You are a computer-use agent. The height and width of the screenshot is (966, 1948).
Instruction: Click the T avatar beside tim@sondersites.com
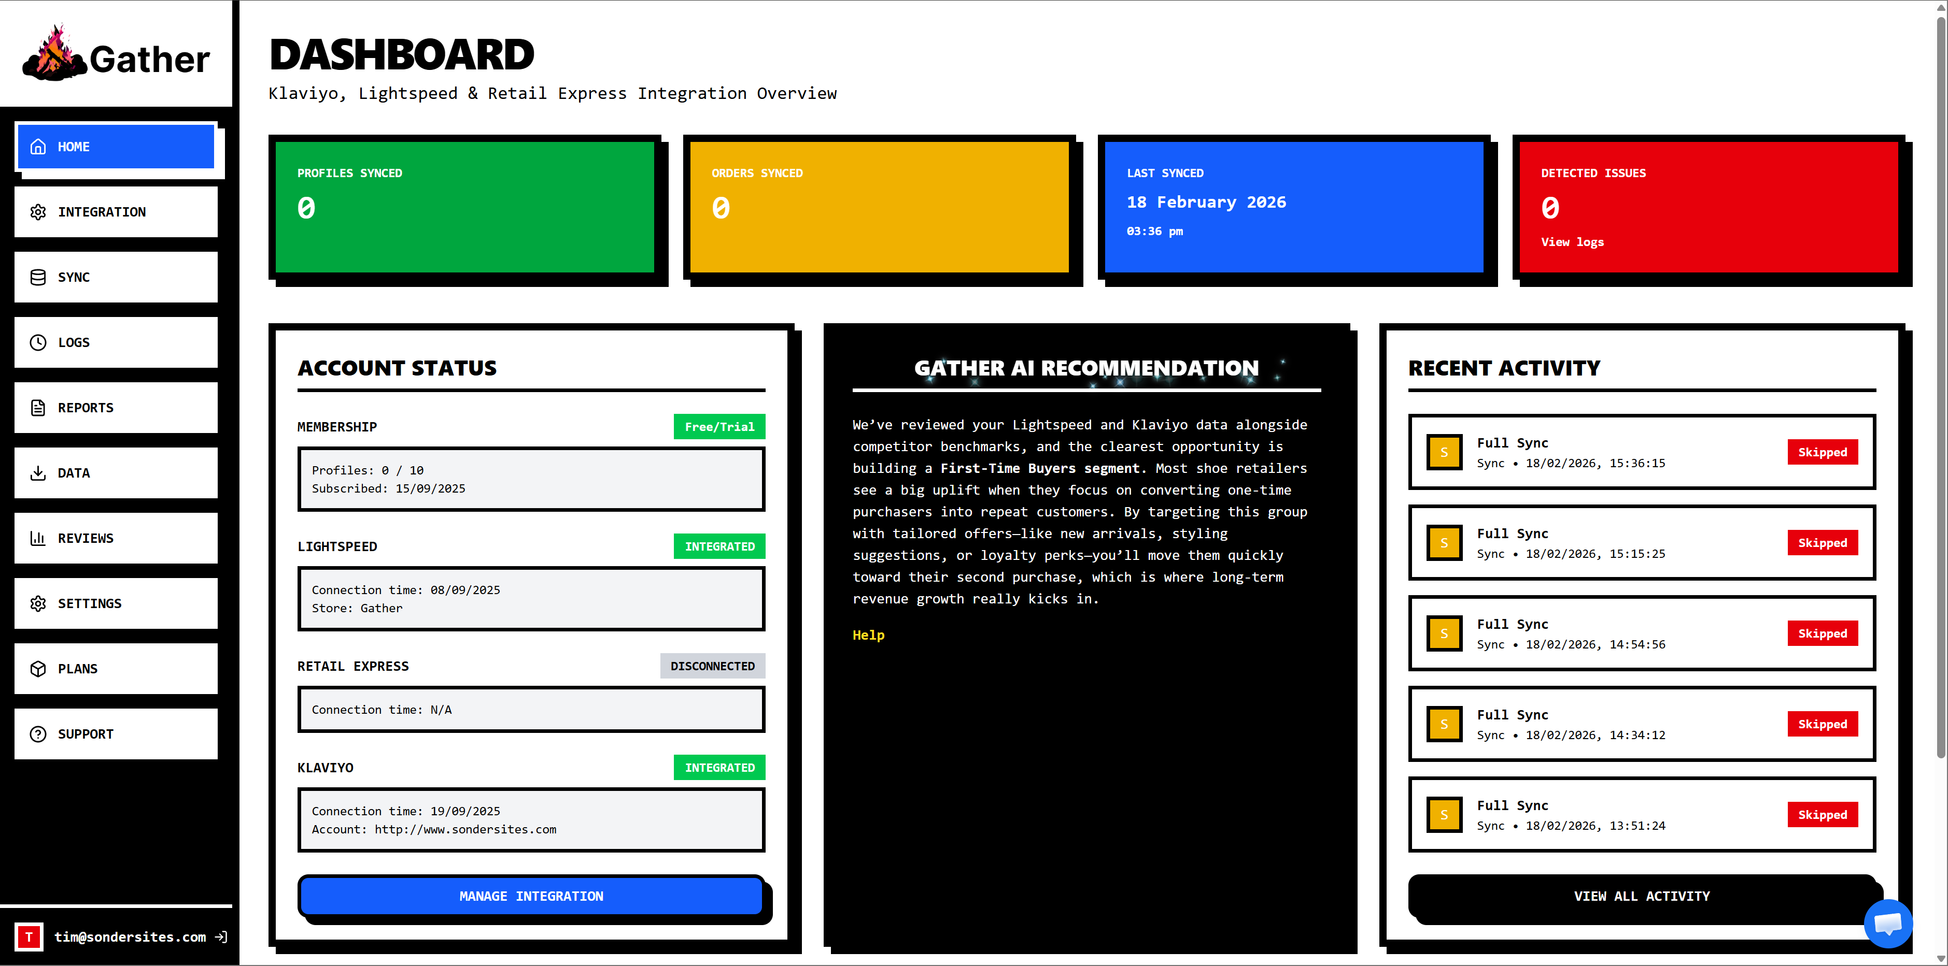click(x=29, y=936)
